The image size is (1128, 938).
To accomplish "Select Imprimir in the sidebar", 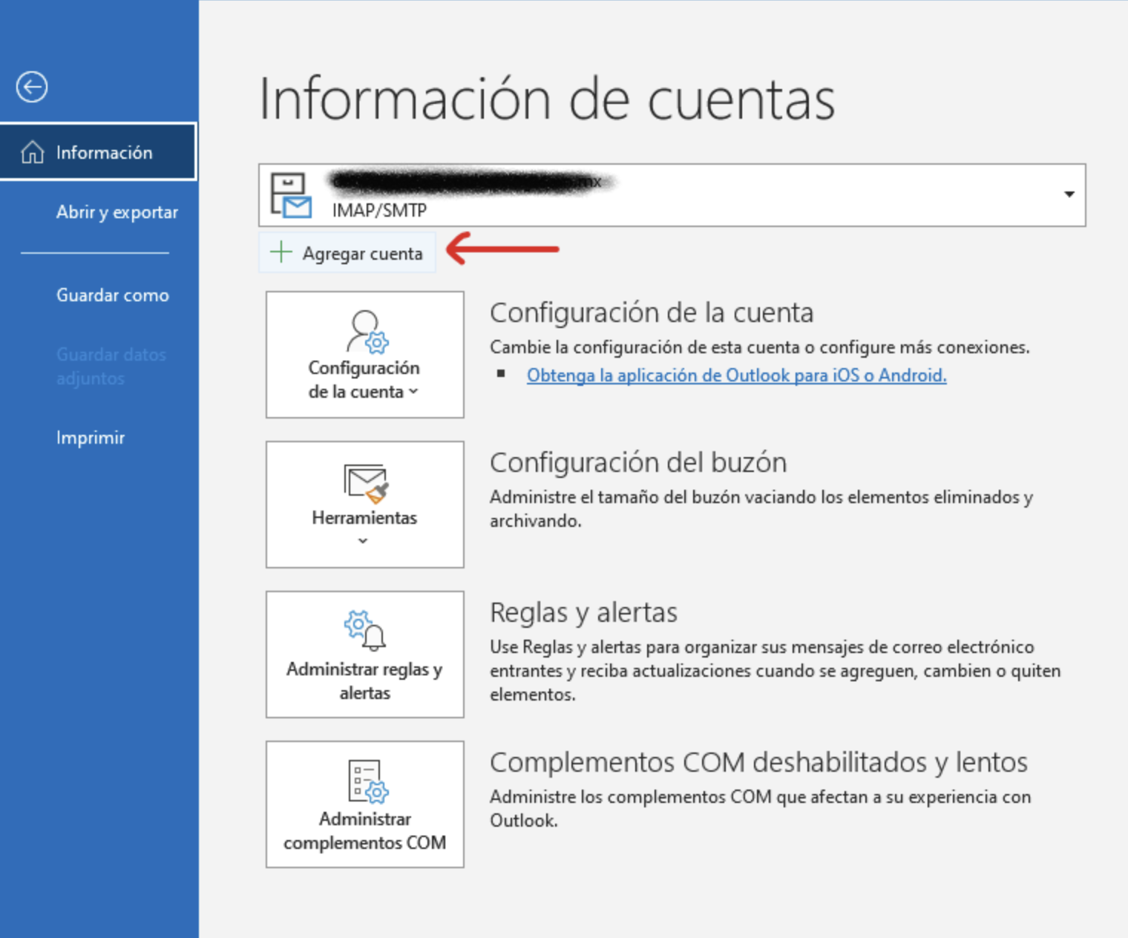I will coord(91,438).
